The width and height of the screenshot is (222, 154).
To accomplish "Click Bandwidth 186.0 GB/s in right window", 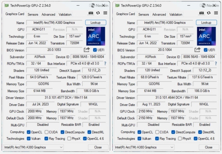I will point(202,91).
